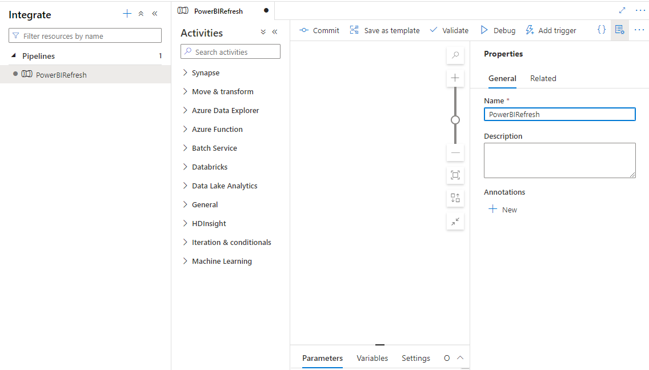The height and width of the screenshot is (370, 649).
Task: Select PowerBIRefresh pipeline in the tree
Action: click(85, 74)
